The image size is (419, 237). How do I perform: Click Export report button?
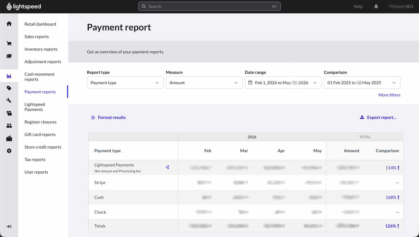378,118
